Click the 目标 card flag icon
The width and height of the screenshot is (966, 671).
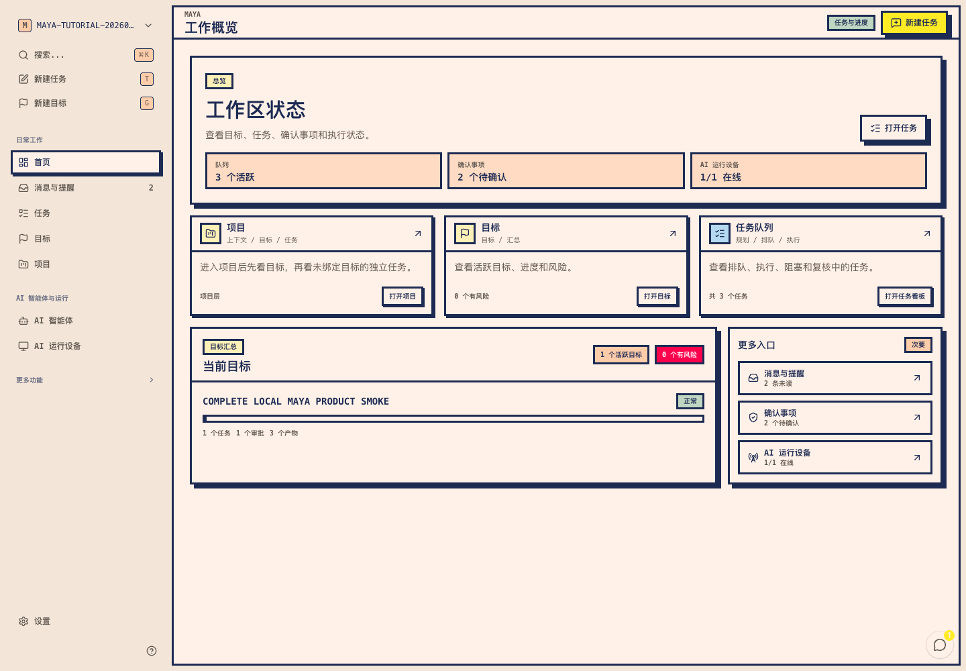465,234
